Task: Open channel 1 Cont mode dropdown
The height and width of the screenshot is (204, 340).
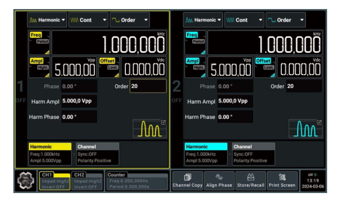Action: (88, 20)
